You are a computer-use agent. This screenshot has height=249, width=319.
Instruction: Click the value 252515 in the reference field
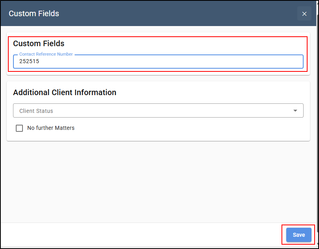29,61
